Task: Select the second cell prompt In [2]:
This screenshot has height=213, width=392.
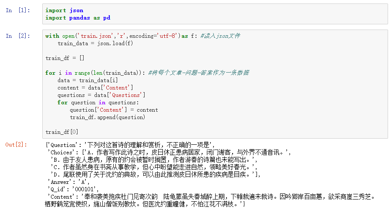Action: [18, 36]
